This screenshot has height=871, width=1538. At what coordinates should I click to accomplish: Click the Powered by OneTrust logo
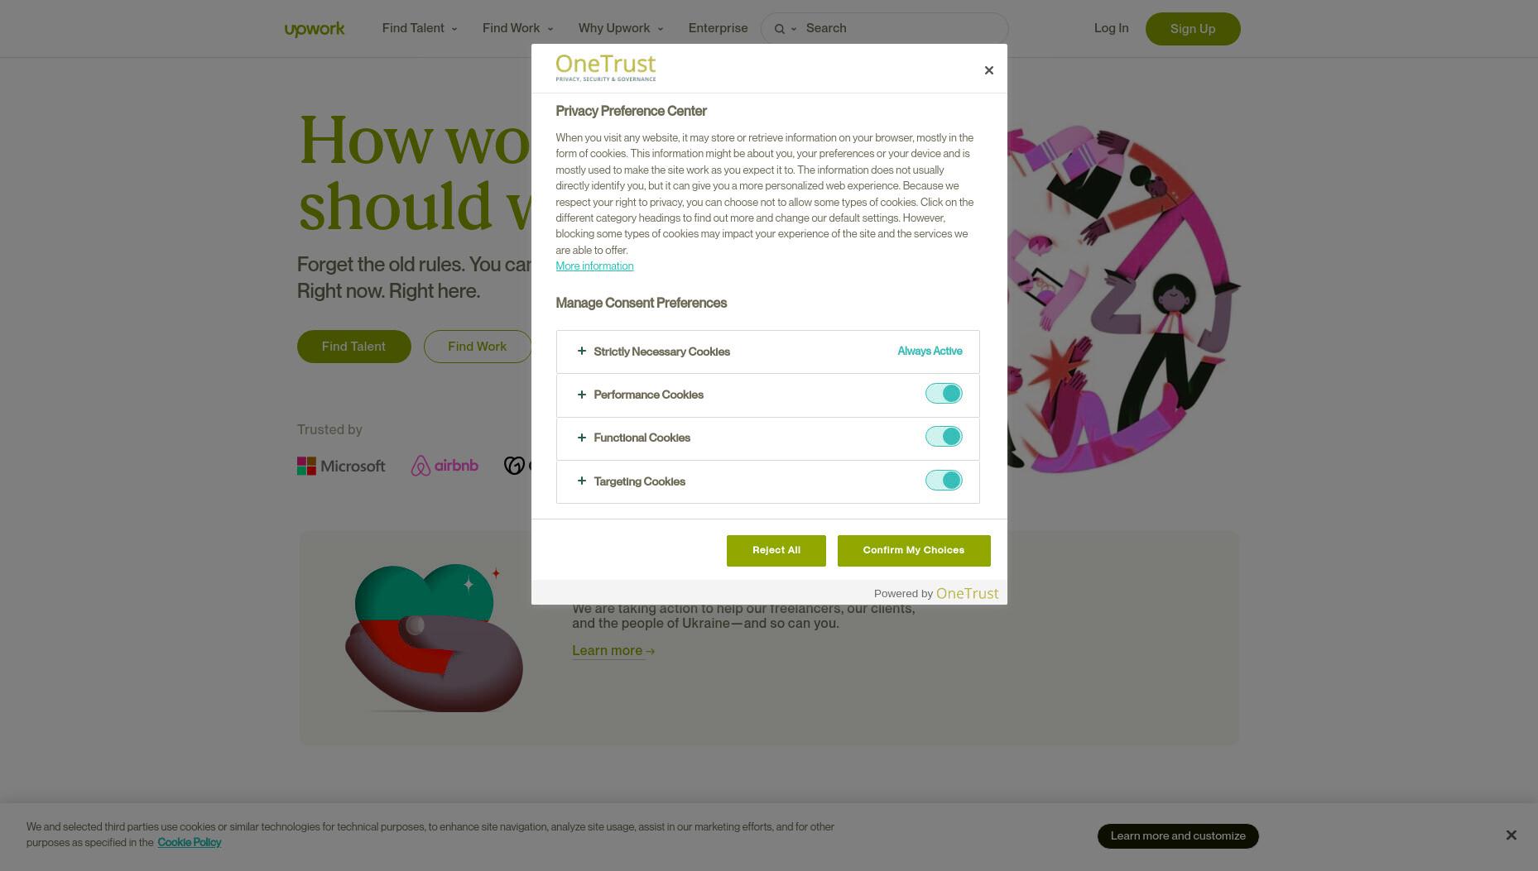tap(967, 593)
